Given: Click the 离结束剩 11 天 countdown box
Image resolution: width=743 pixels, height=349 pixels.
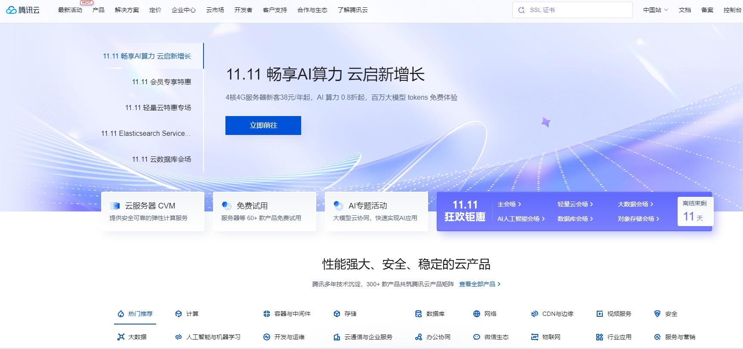Looking at the screenshot, I should coord(695,211).
